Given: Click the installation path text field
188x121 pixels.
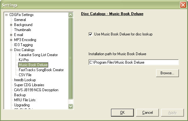Looking at the screenshot, I should [134, 62].
